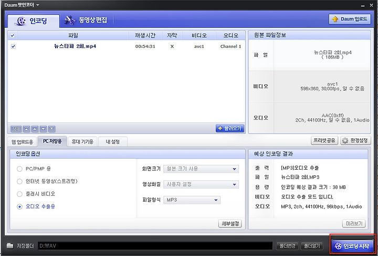The height and width of the screenshot is (256, 378).
Task: Click the 인코딩 예상 결과 크기 text
Action: tap(313, 187)
